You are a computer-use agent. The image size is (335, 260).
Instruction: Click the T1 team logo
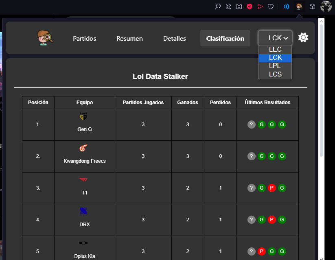point(83,180)
